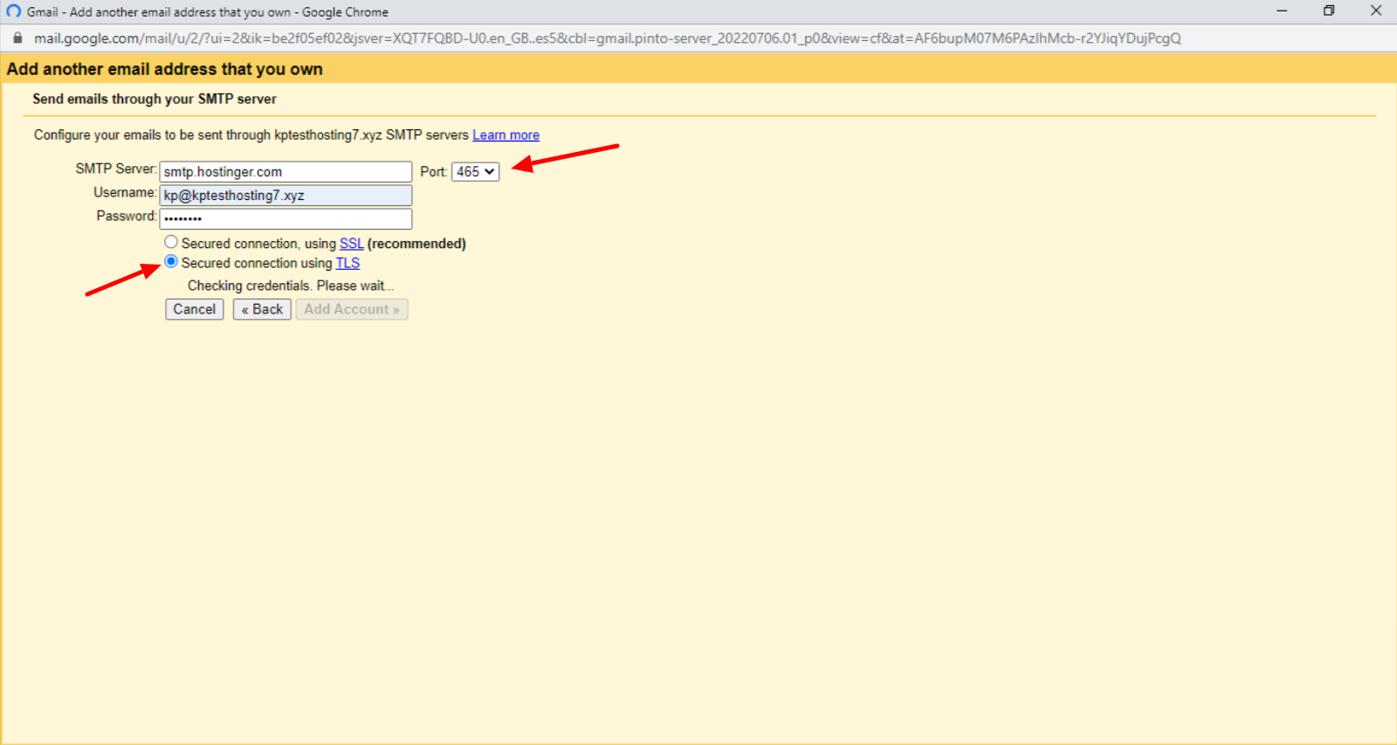Click into the Password field
1397x745 pixels.
tap(286, 218)
